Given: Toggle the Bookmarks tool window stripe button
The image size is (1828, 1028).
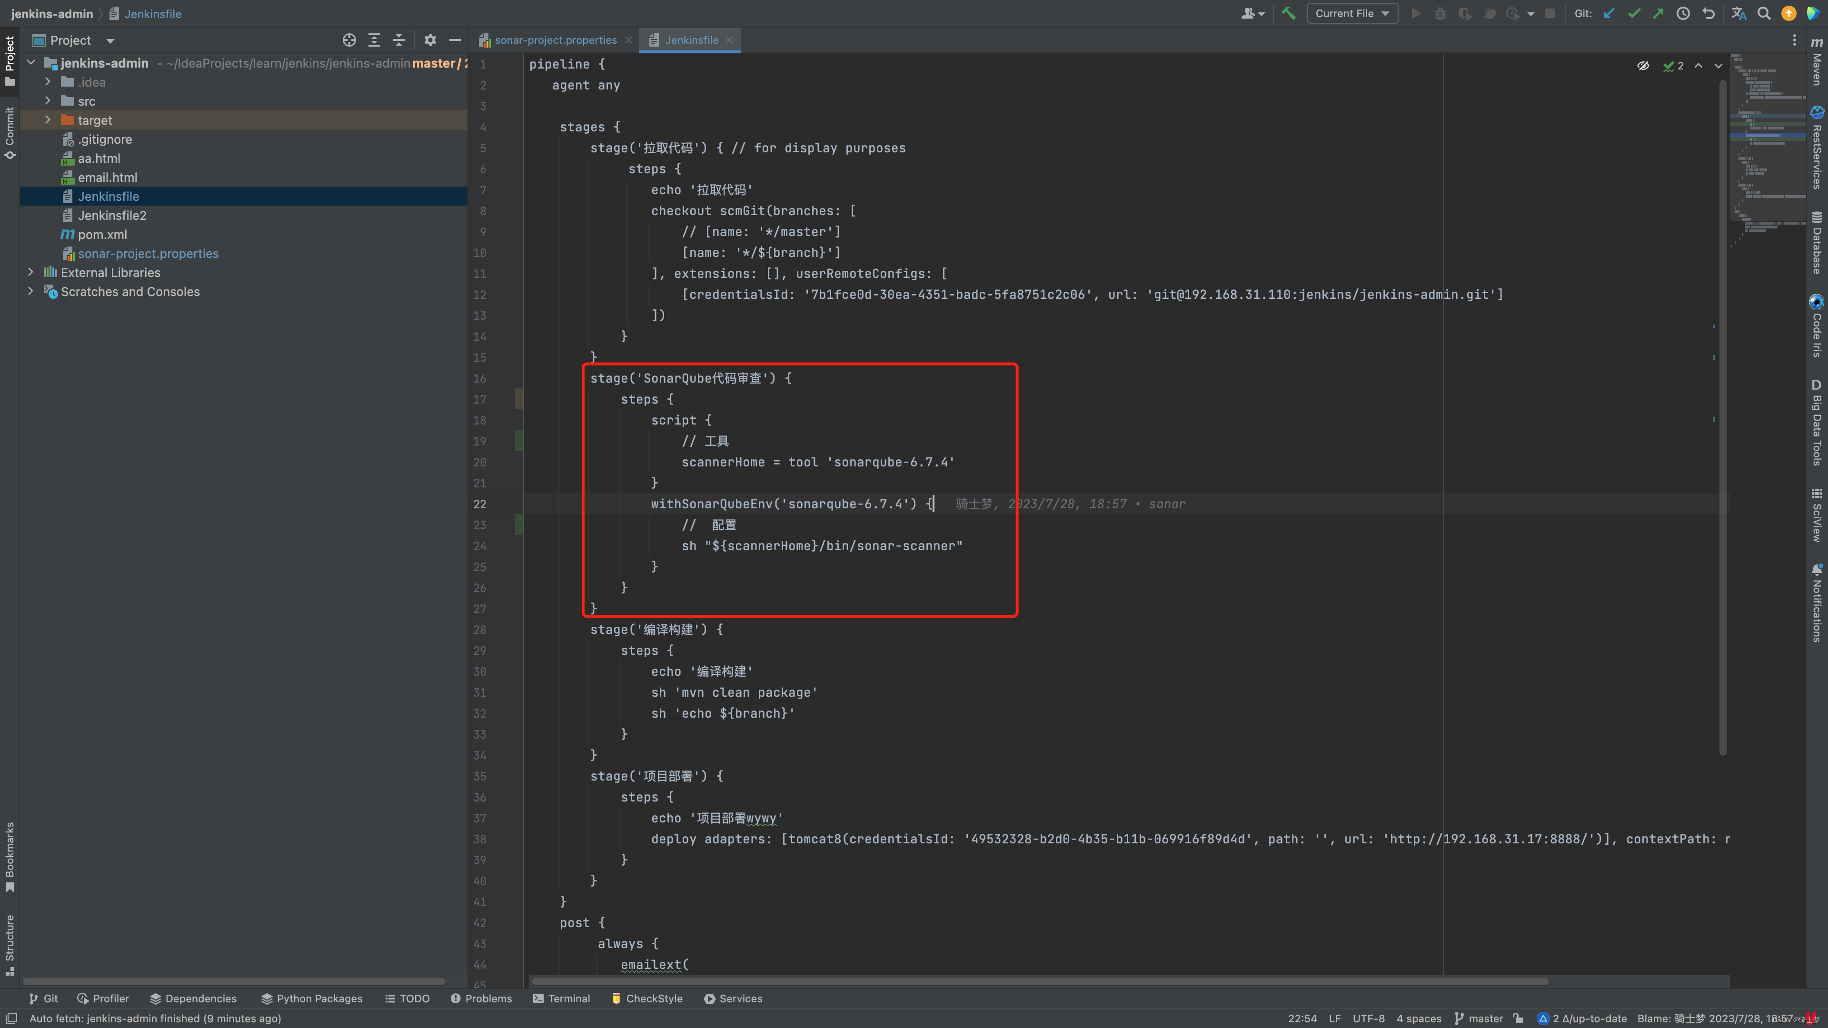Looking at the screenshot, I should pyautogui.click(x=10, y=858).
